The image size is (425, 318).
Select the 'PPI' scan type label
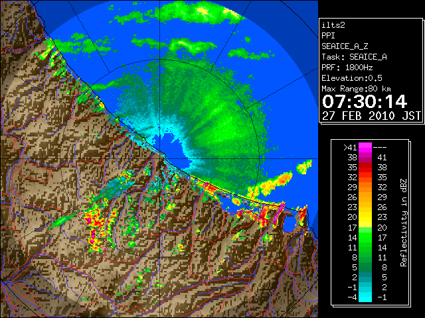[x=328, y=36]
